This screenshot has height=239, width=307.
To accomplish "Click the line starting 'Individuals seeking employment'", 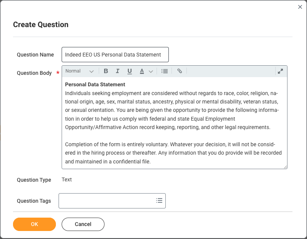I will (x=171, y=93).
